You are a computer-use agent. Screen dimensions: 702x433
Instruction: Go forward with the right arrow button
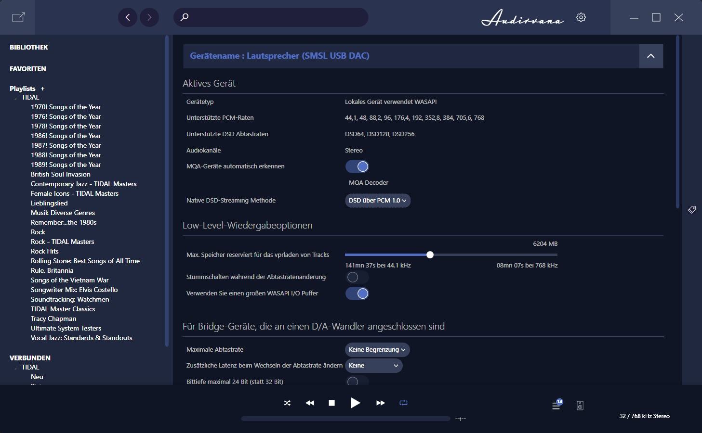(149, 17)
